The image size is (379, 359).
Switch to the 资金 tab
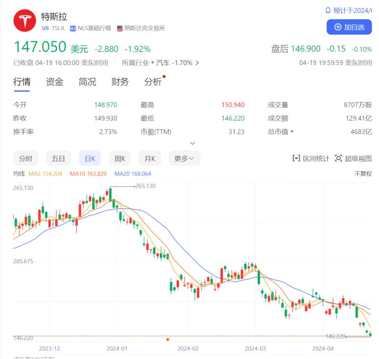pyautogui.click(x=54, y=82)
